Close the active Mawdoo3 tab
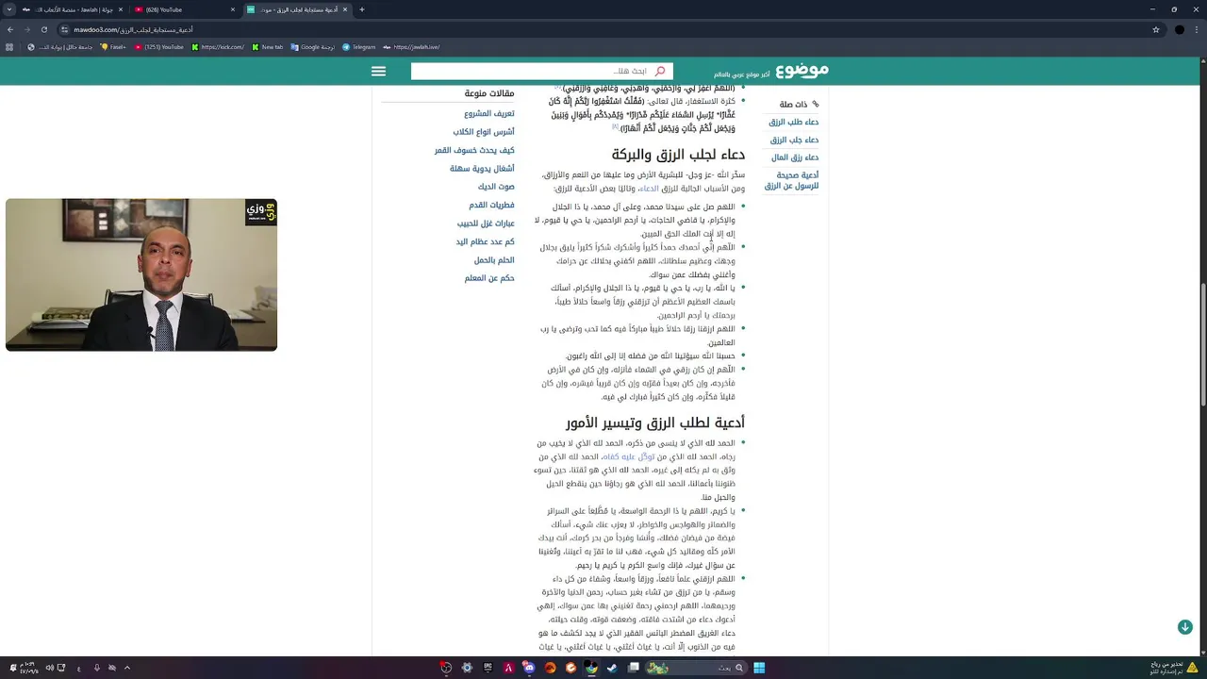This screenshot has height=679, width=1207. coord(345,9)
